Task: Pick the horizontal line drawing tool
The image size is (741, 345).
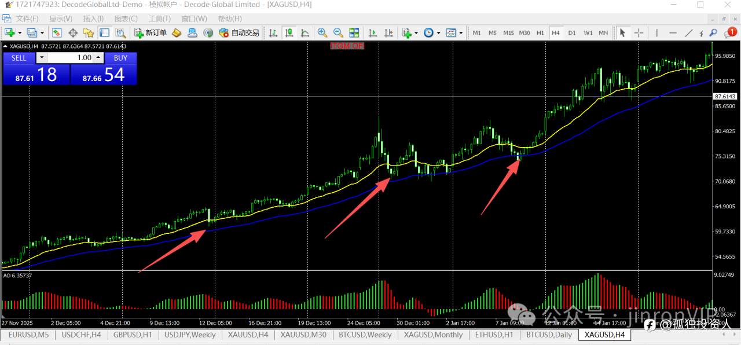Action: [674, 33]
